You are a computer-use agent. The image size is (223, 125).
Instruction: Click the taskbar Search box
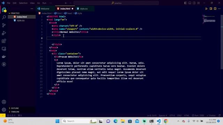(x=79, y=121)
